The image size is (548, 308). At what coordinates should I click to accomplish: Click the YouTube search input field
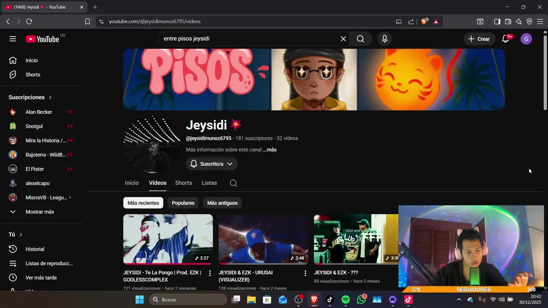tap(253, 39)
